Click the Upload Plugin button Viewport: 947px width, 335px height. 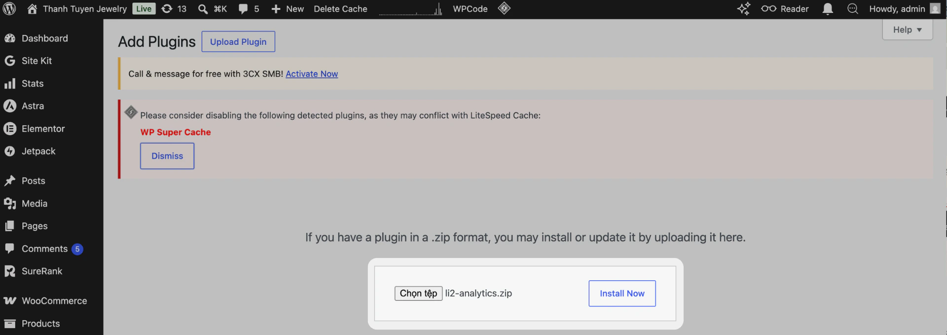238,41
